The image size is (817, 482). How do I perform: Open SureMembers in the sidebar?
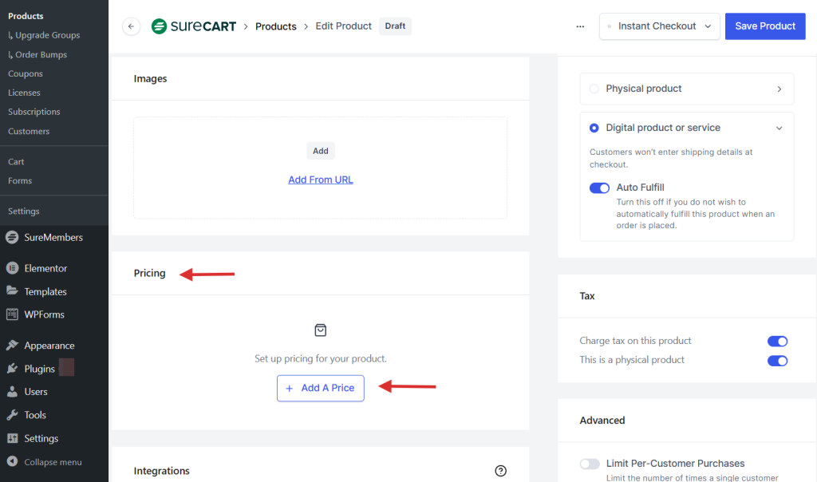(53, 237)
